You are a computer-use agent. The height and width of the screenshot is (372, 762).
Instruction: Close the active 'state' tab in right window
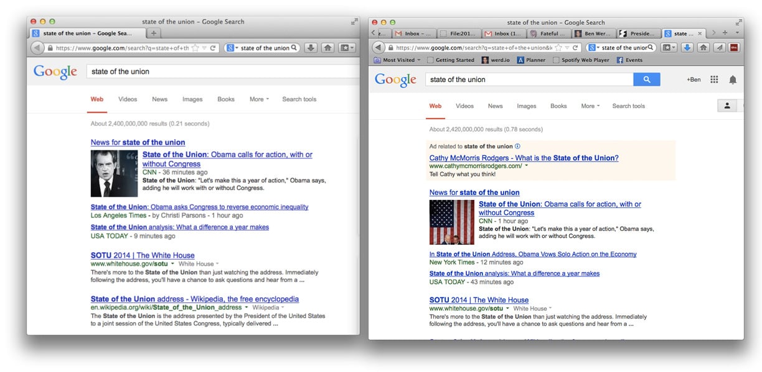coord(700,34)
